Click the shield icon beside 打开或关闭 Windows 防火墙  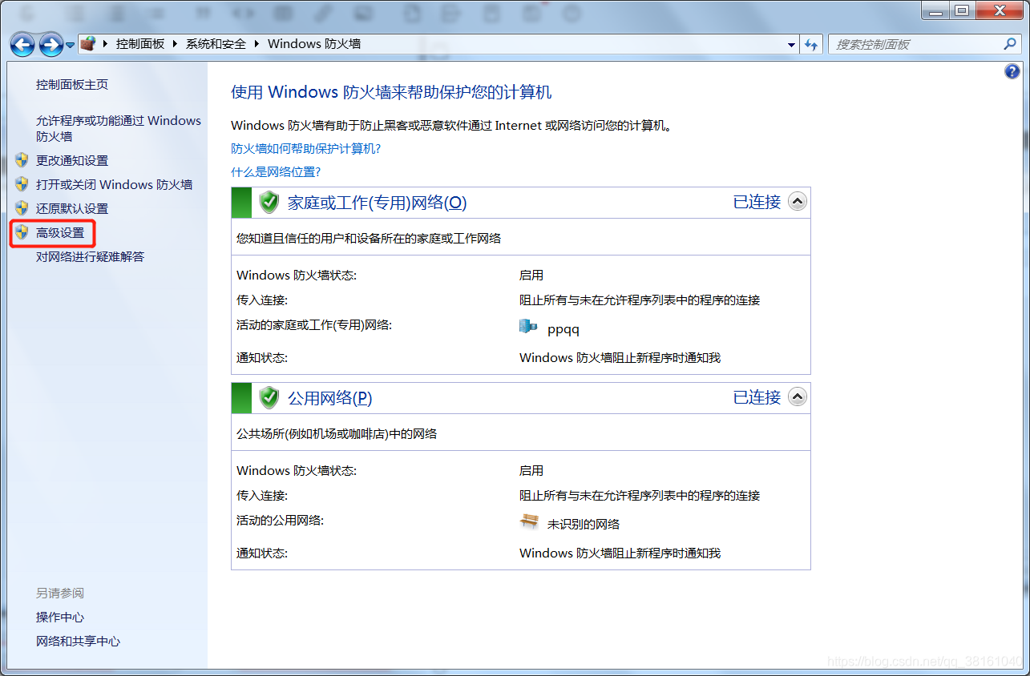pyautogui.click(x=21, y=184)
